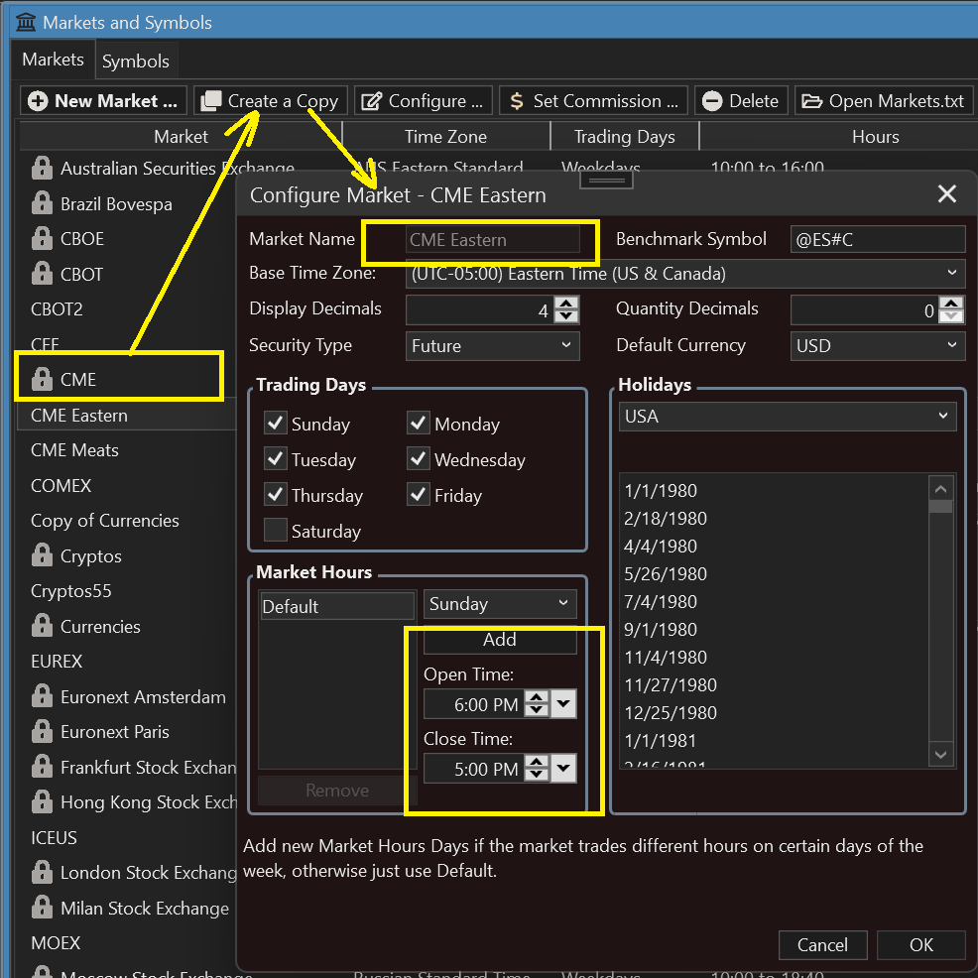Click the lock icon beside Australian Securities Exchange
The image size is (978, 978).
(42, 168)
